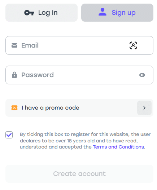The image size is (157, 190).
Task: Open the face scan autofill icon
Action: point(133,45)
